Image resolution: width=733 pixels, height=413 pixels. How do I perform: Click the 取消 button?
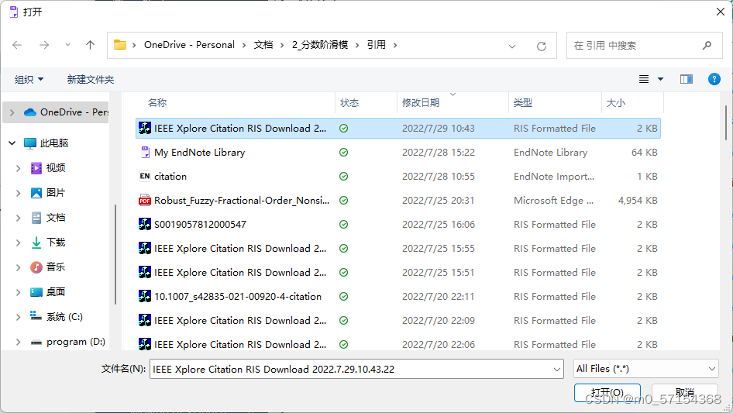(x=684, y=393)
